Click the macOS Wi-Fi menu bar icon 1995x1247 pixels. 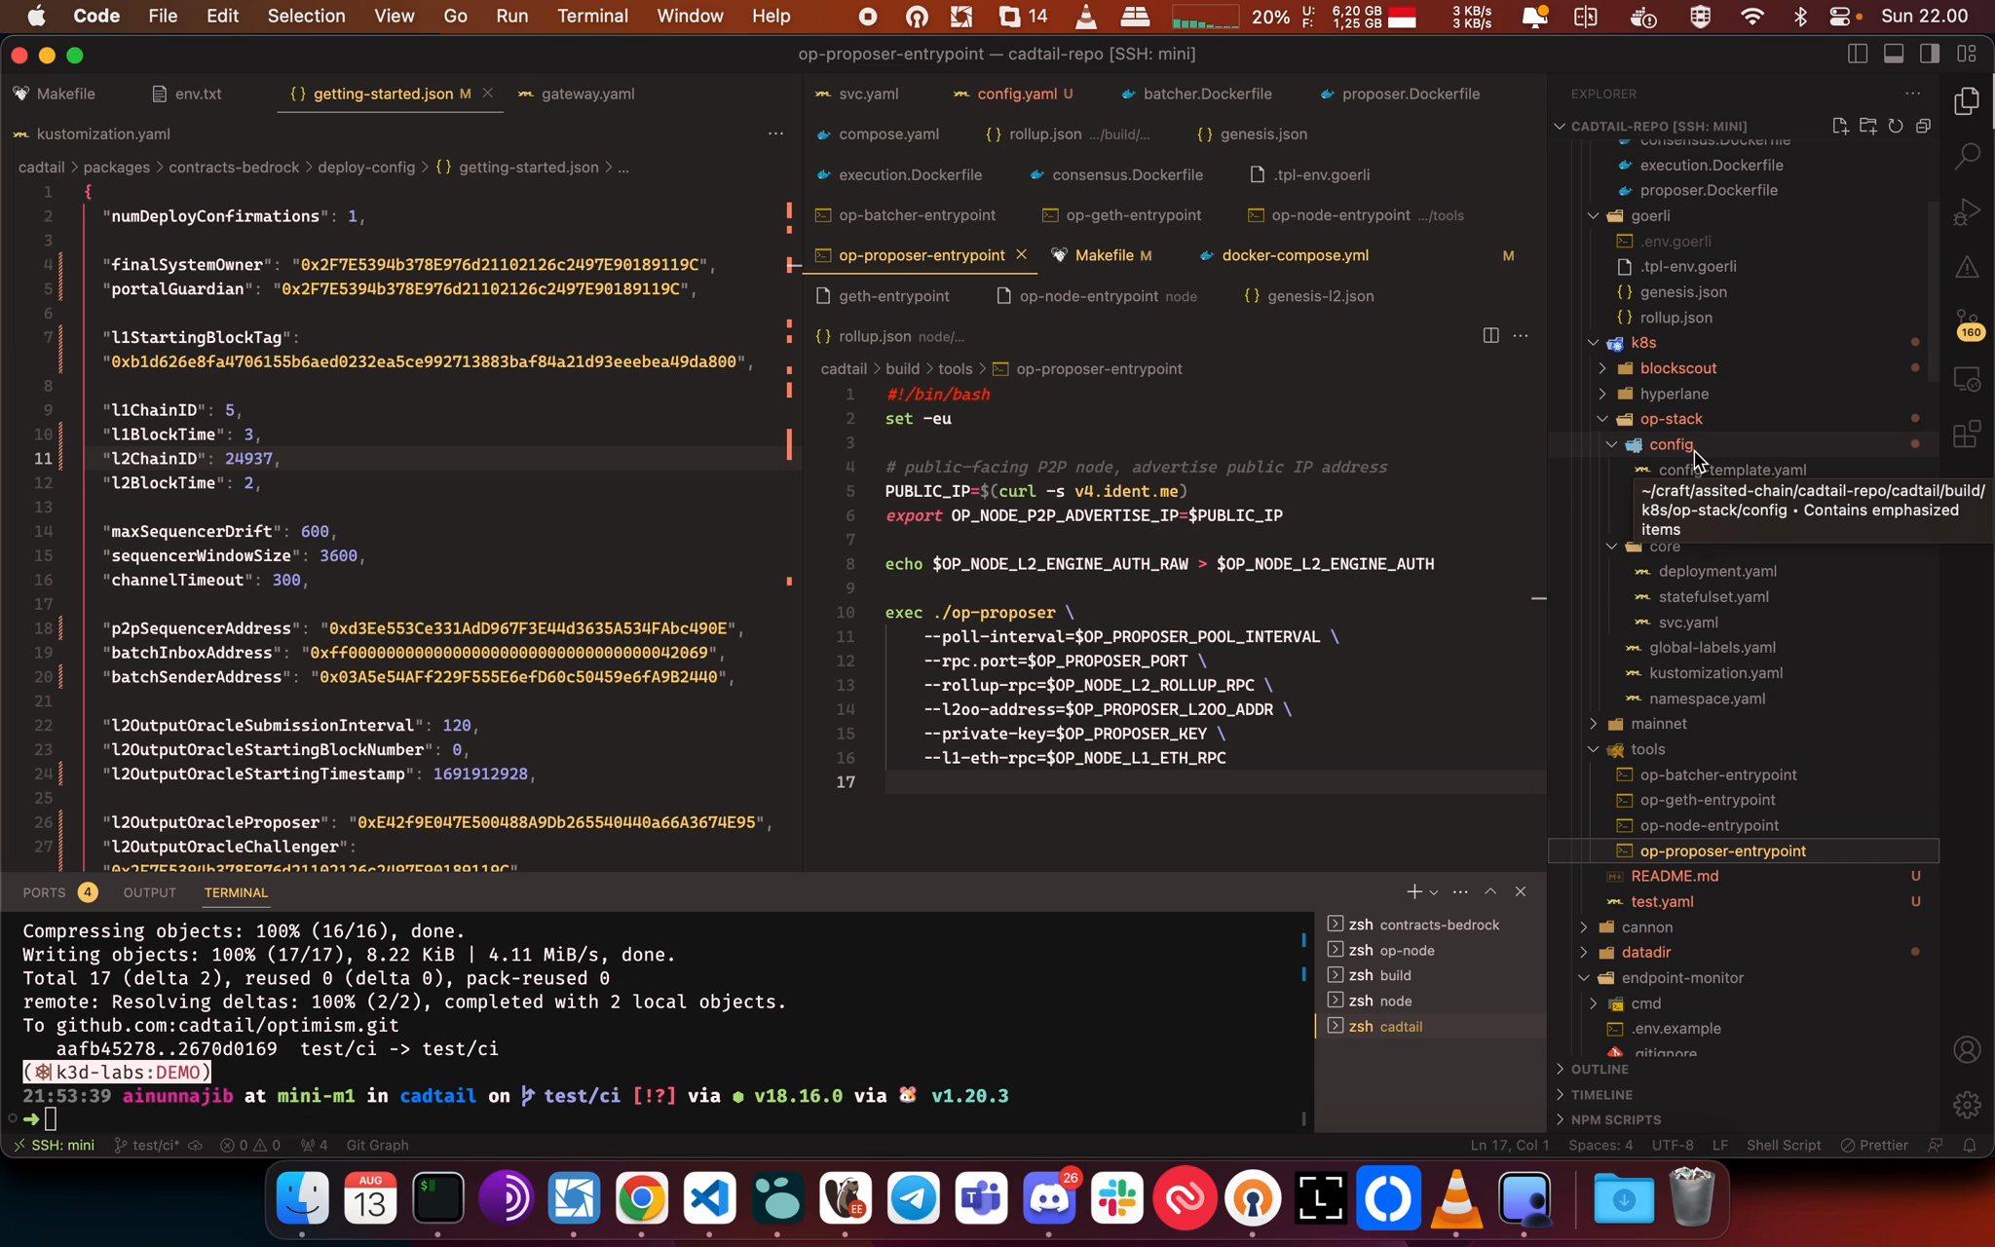1751,16
